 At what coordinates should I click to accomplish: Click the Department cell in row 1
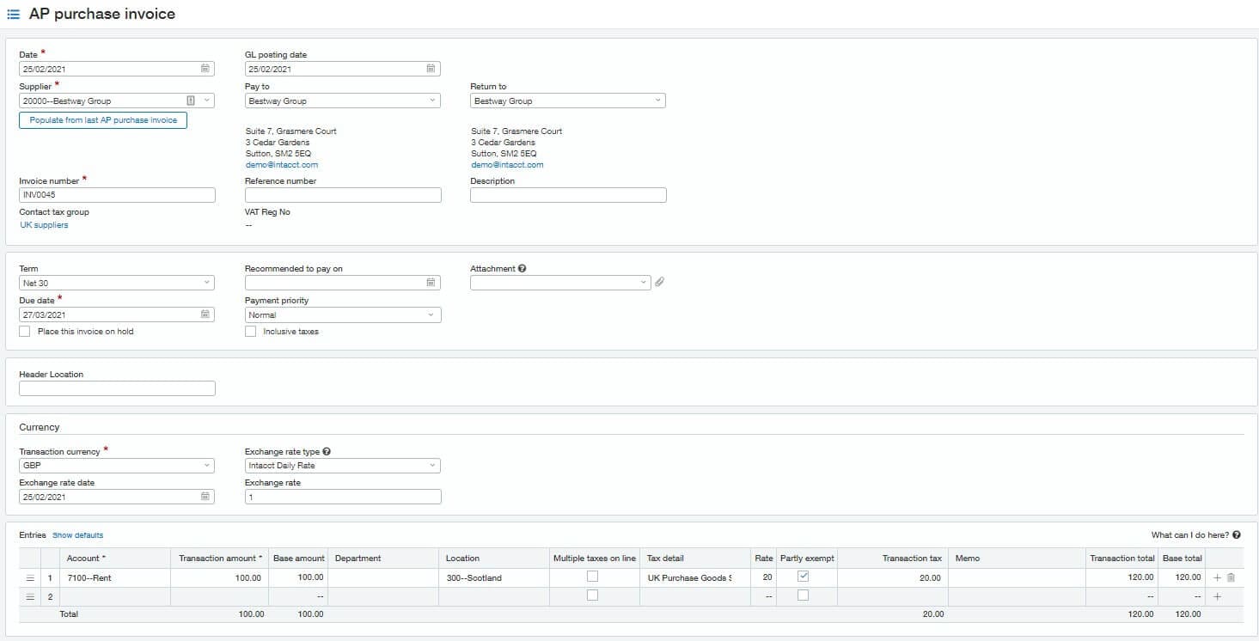[x=383, y=578]
